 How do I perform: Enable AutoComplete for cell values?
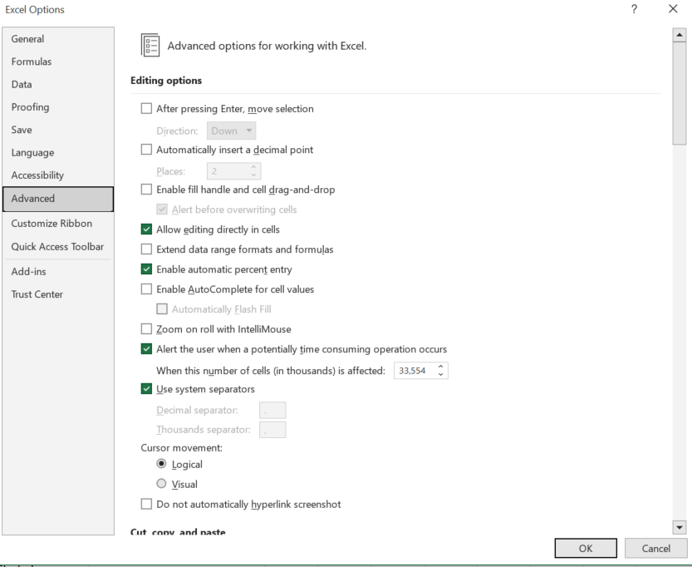pyautogui.click(x=146, y=288)
